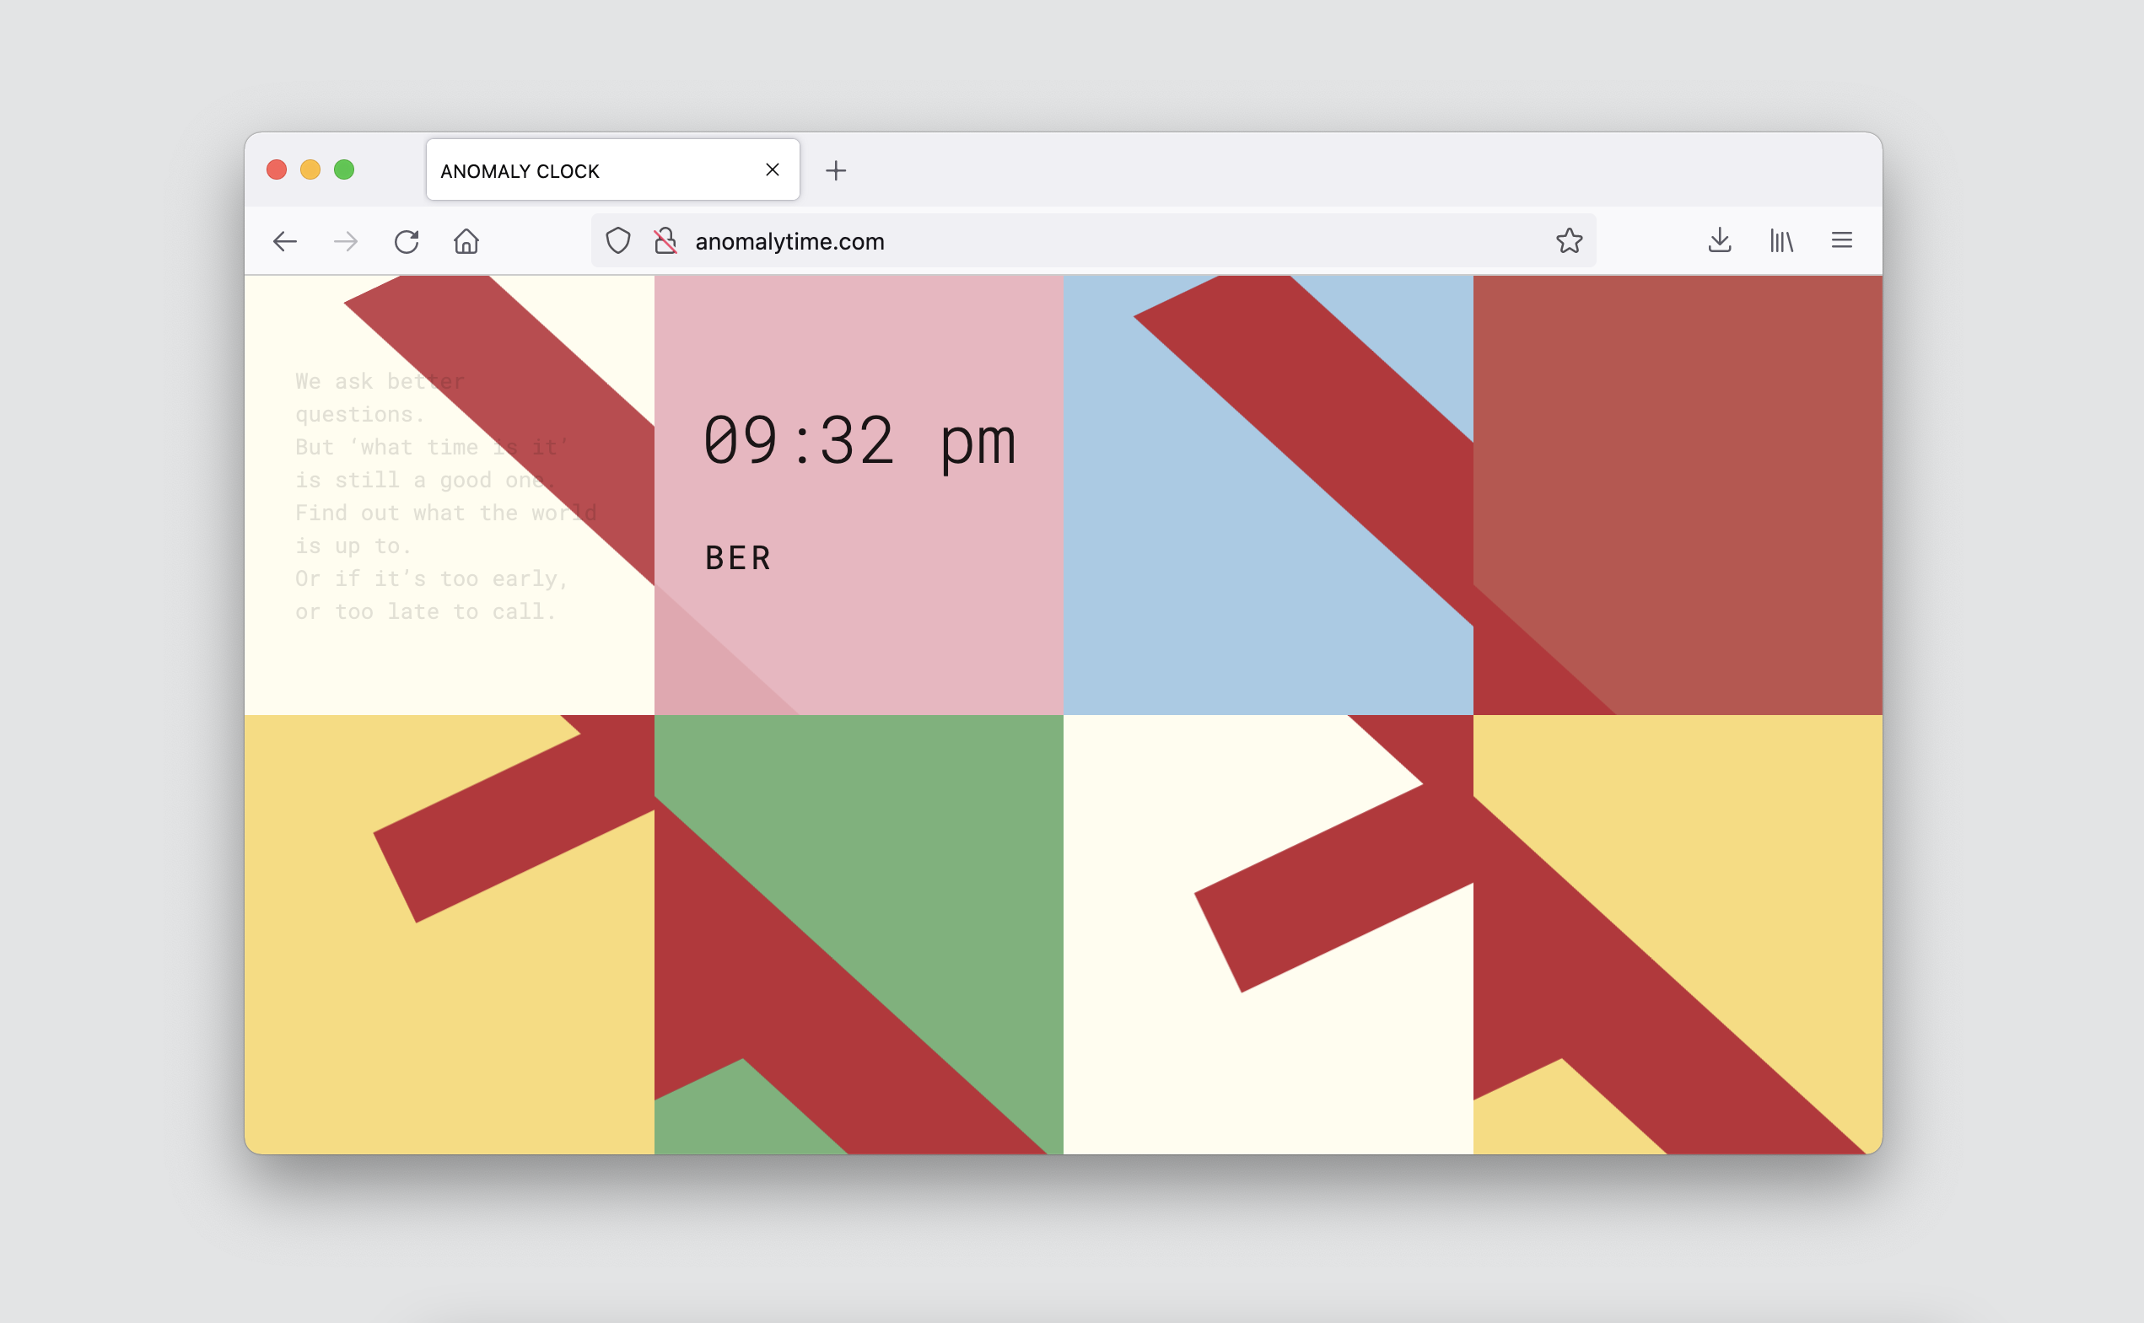Click the 09:32 pm time display

pyautogui.click(x=859, y=442)
